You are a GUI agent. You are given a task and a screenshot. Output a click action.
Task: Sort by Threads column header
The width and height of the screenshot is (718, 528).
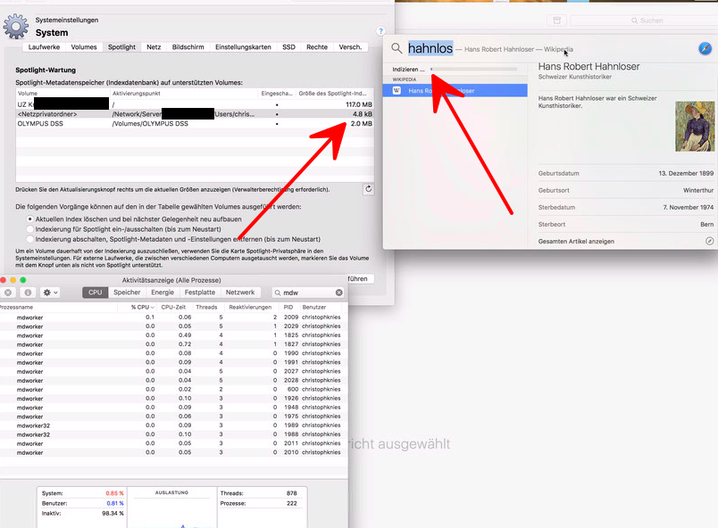[206, 307]
